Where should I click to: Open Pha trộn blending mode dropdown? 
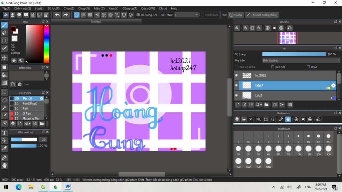301,61
